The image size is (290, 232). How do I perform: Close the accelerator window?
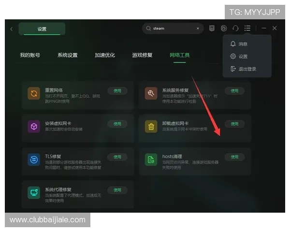pos(275,29)
